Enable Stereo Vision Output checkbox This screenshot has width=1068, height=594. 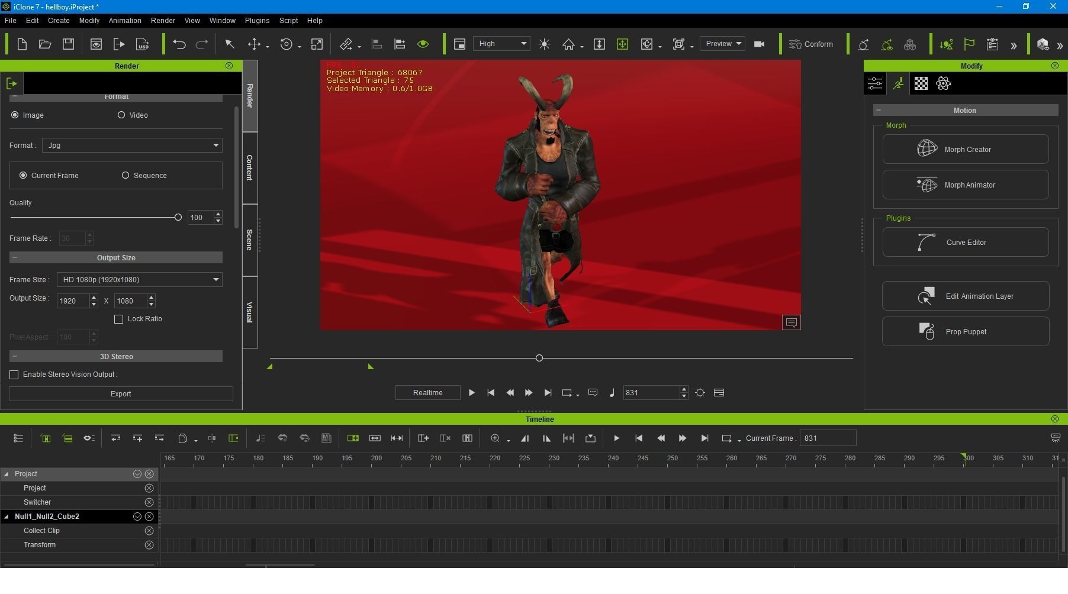(14, 375)
